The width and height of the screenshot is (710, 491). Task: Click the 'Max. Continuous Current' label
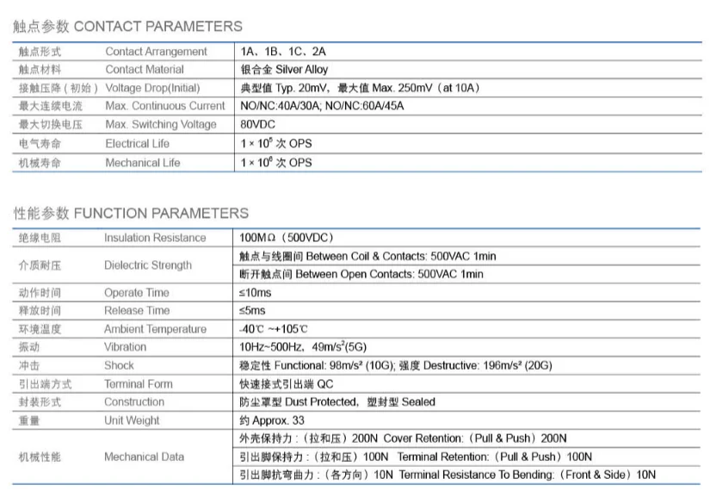tap(165, 106)
